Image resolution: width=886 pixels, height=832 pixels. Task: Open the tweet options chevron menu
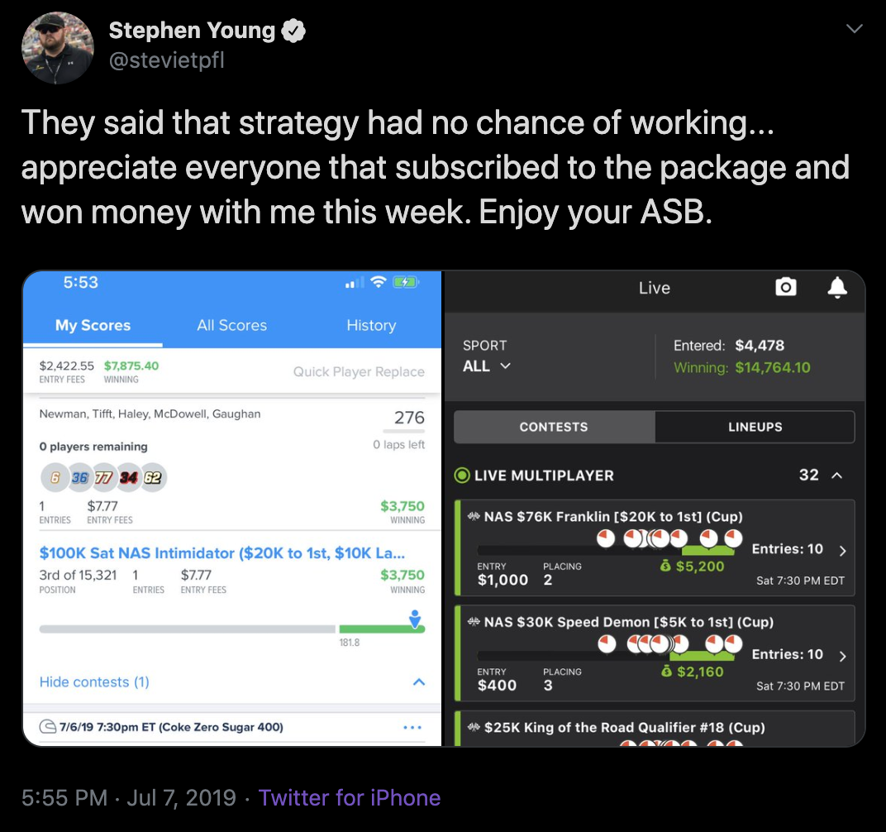tap(854, 28)
